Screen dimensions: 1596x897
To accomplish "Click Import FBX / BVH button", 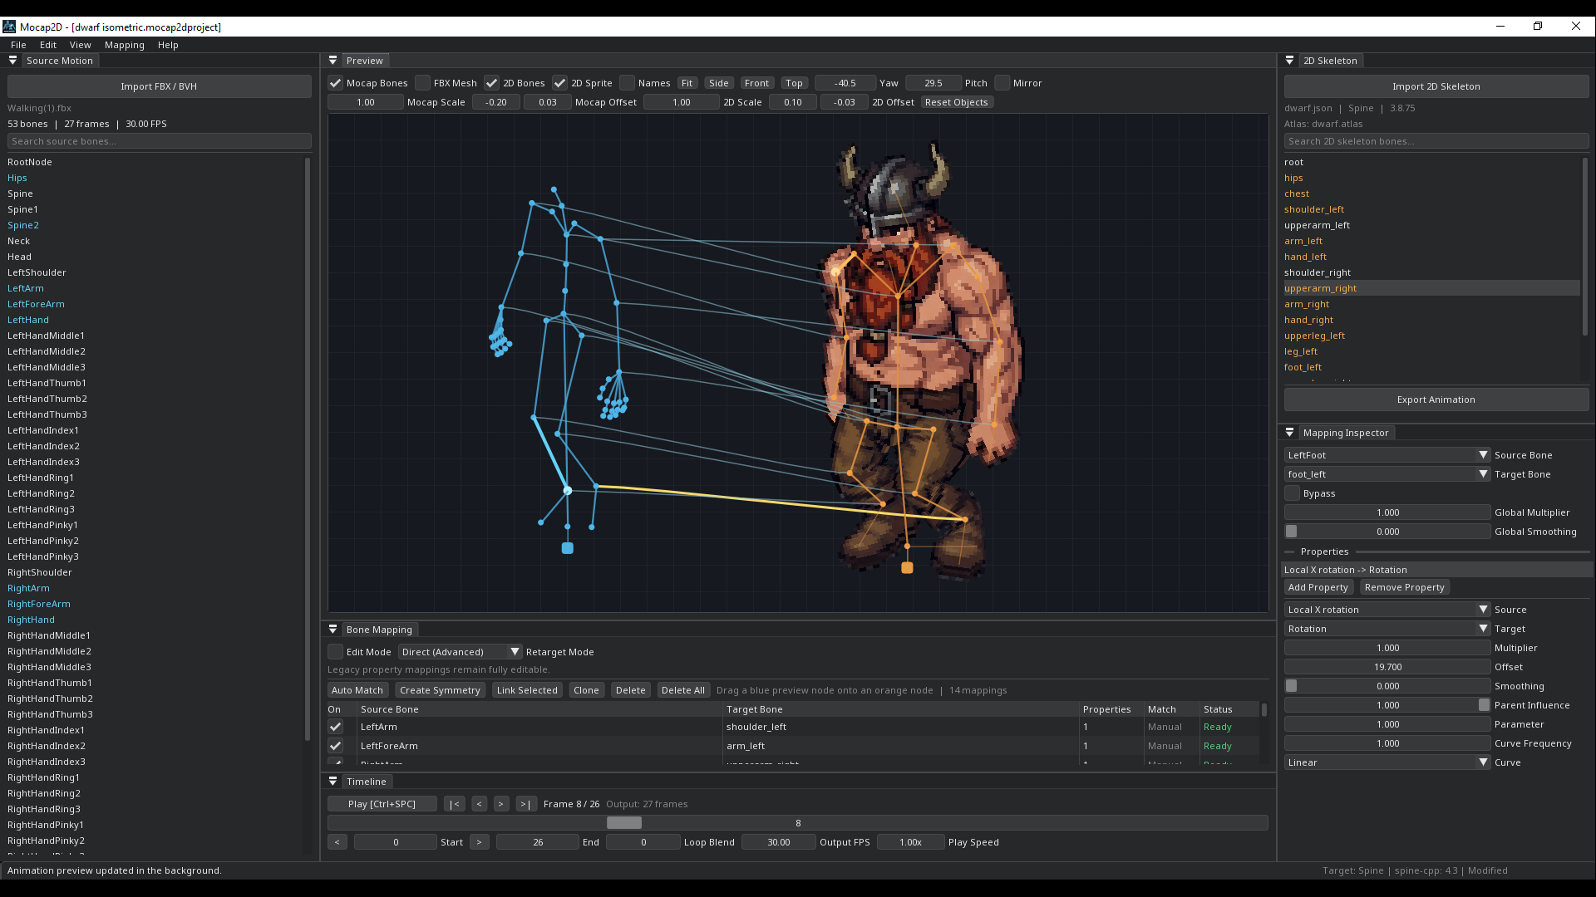I will click(x=159, y=86).
